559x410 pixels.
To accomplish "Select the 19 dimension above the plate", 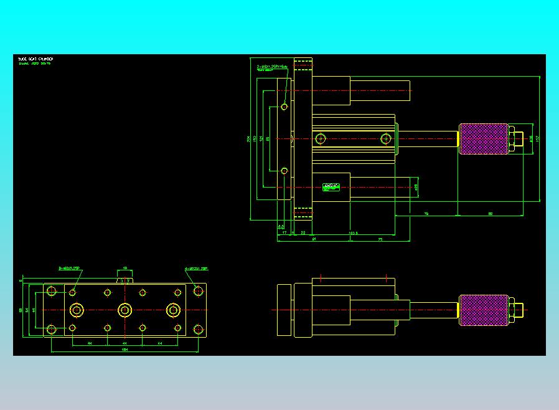I will (x=125, y=268).
